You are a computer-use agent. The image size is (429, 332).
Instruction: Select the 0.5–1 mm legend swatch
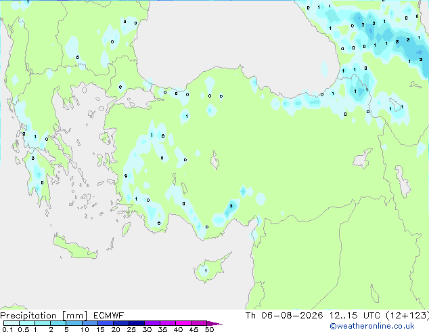pyautogui.click(x=27, y=323)
